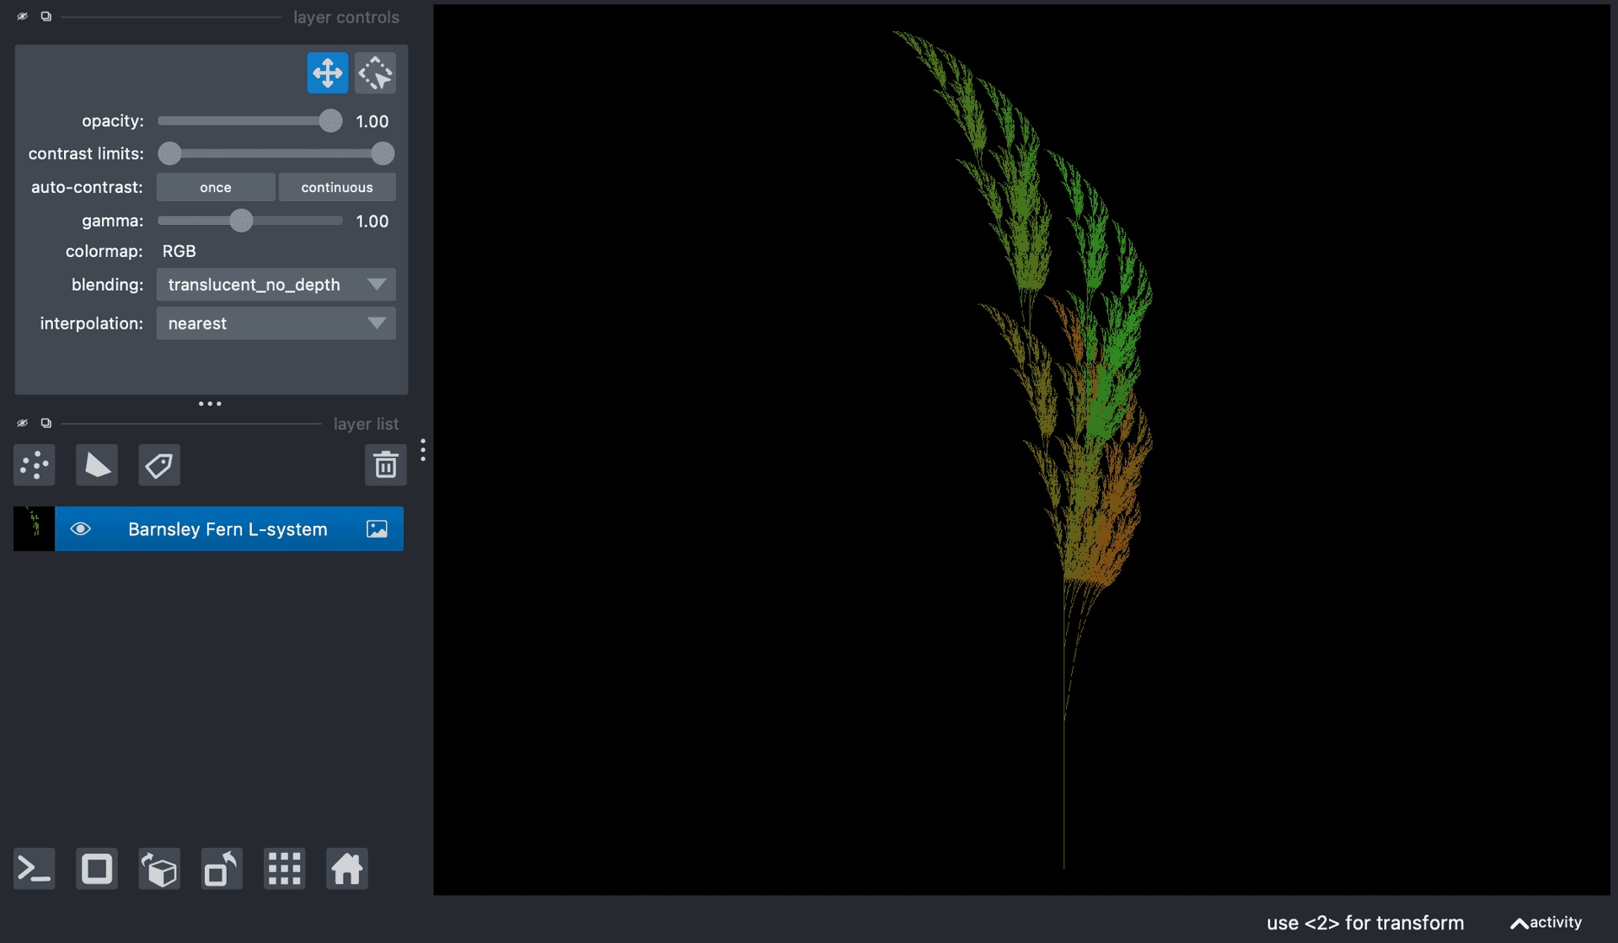The height and width of the screenshot is (943, 1618).
Task: Click the opacity slider handle
Action: tap(330, 121)
